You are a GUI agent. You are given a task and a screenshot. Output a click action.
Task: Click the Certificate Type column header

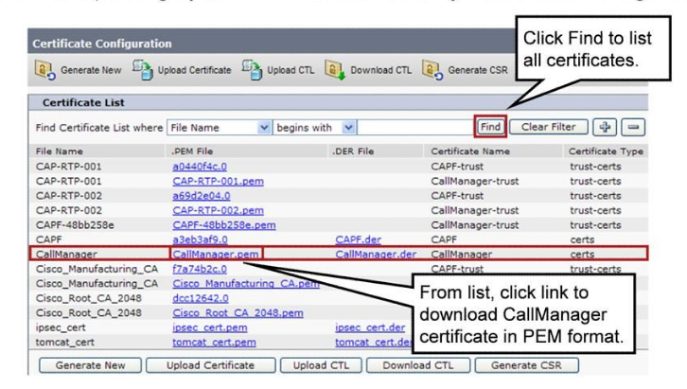pos(606,151)
